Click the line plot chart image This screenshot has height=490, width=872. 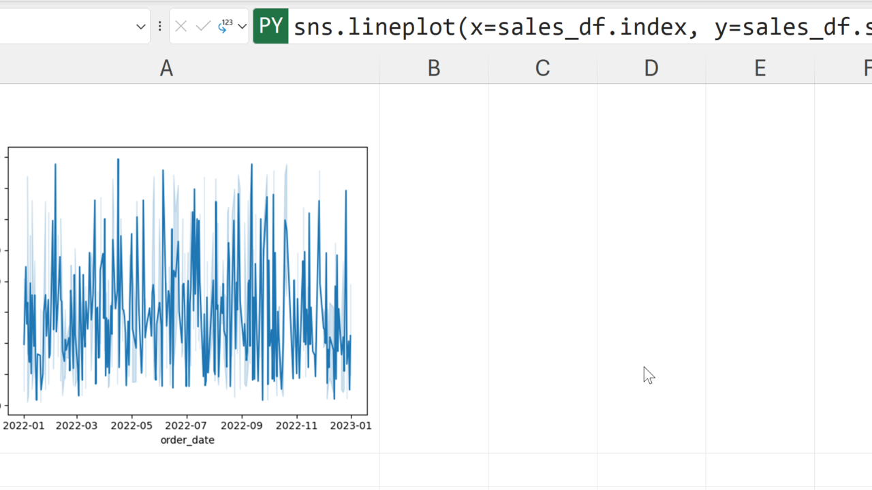point(187,280)
